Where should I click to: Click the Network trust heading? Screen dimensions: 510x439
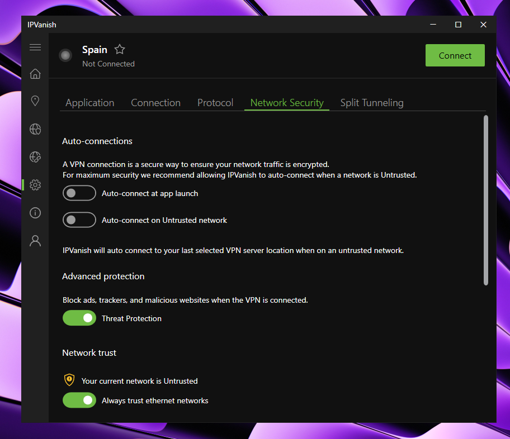click(x=89, y=353)
